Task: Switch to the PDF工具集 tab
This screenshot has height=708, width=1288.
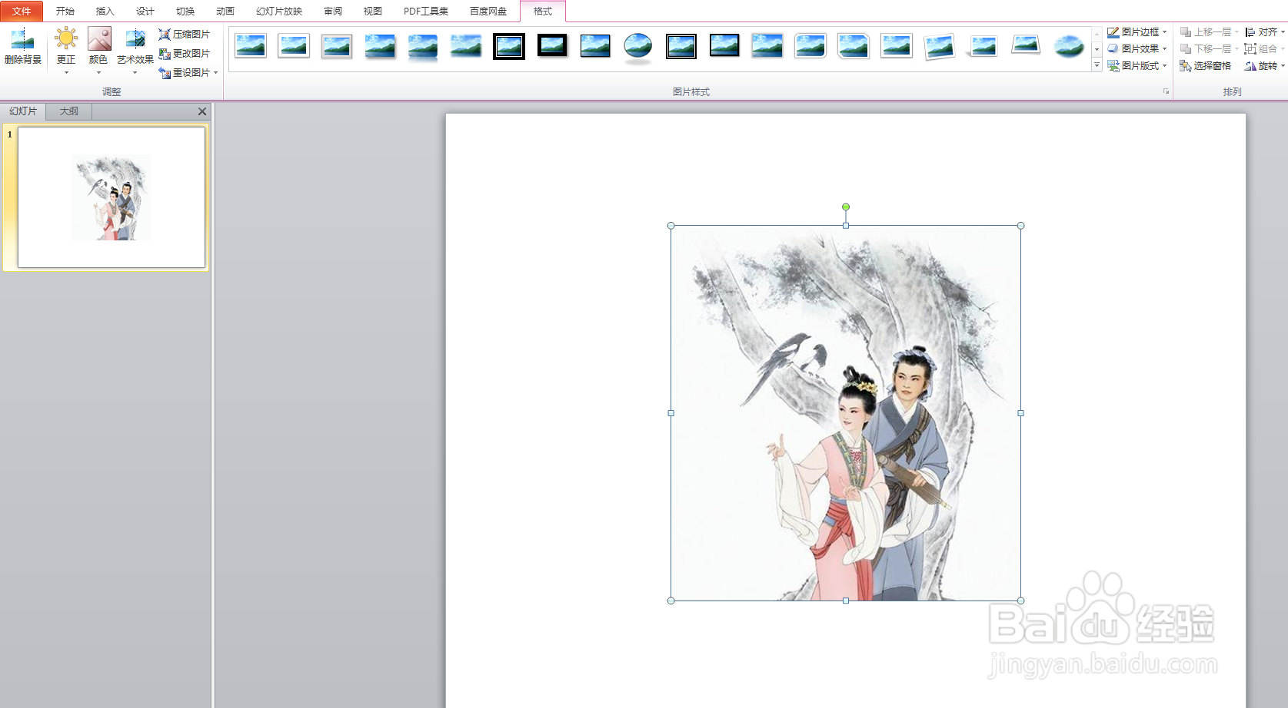Action: point(426,11)
